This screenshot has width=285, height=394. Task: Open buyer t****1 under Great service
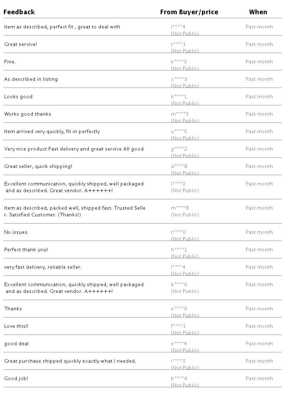click(x=178, y=44)
